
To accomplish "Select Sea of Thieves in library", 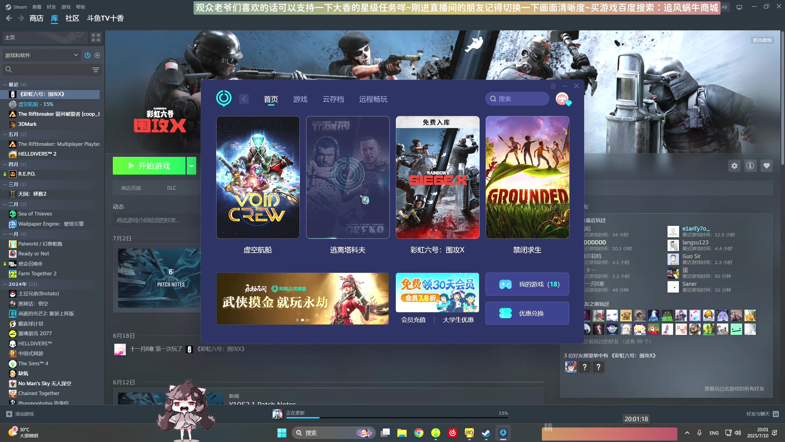I will [x=35, y=214].
